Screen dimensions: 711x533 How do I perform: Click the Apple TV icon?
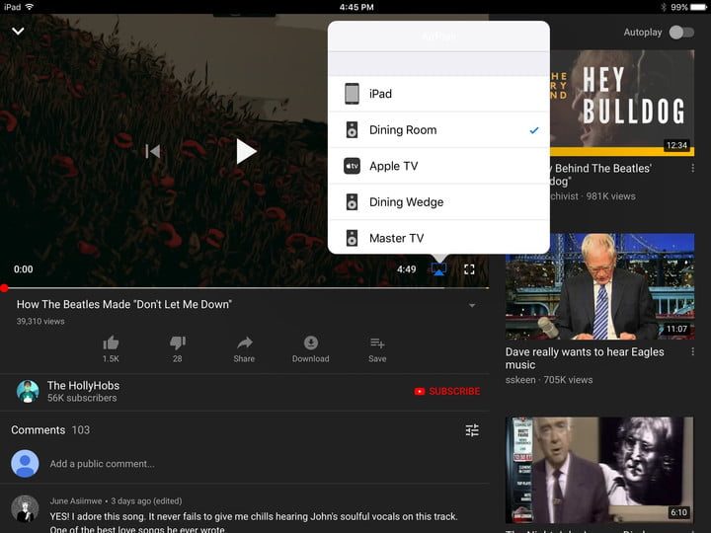[x=352, y=166]
